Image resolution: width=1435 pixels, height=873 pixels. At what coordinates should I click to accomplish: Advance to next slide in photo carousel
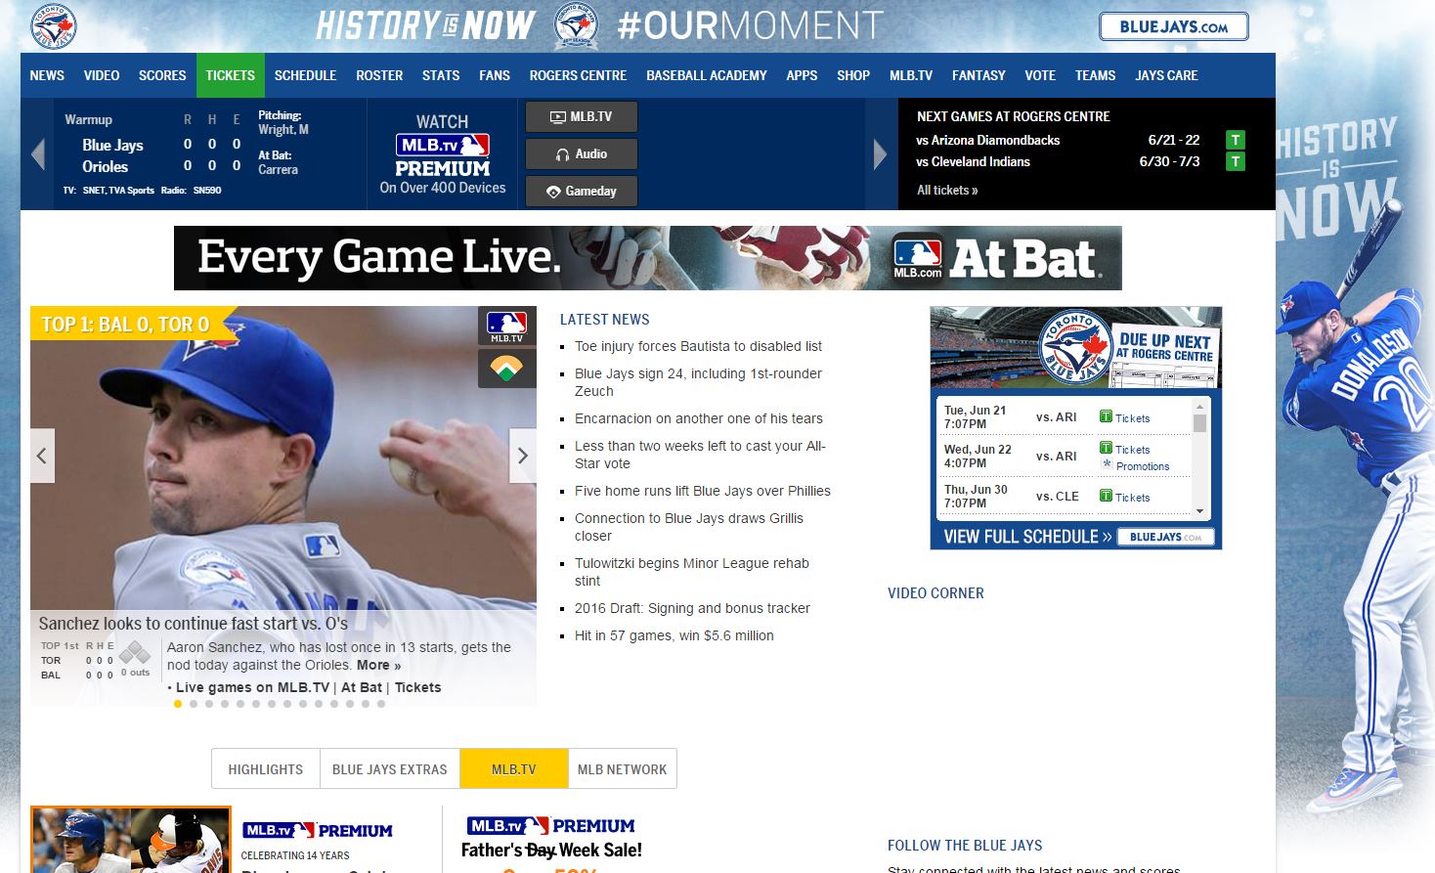point(523,456)
